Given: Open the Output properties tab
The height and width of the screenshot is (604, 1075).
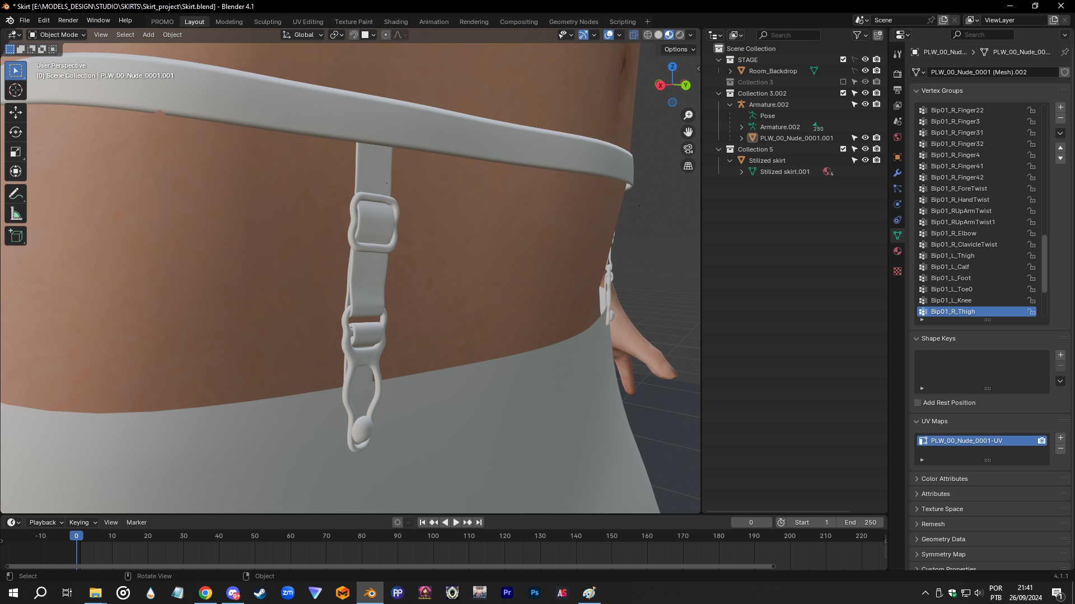Looking at the screenshot, I should tap(898, 90).
